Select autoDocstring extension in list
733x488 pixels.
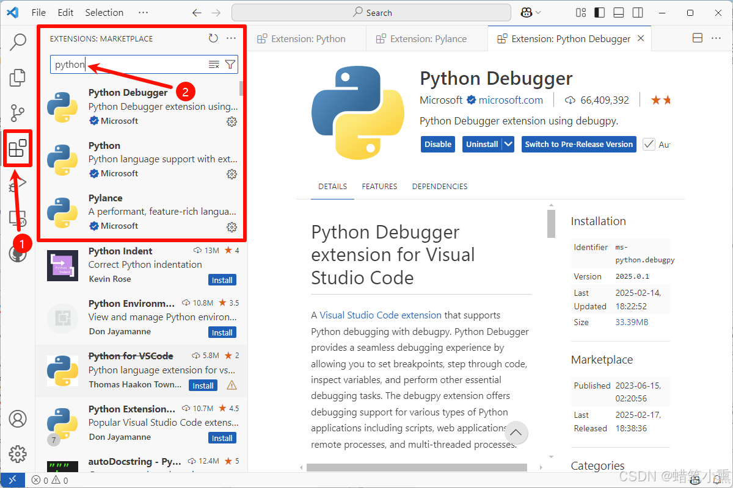tap(142, 464)
